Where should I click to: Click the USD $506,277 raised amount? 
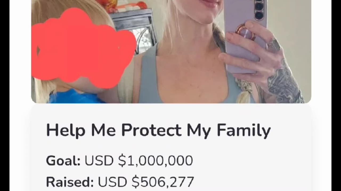pyautogui.click(x=146, y=182)
